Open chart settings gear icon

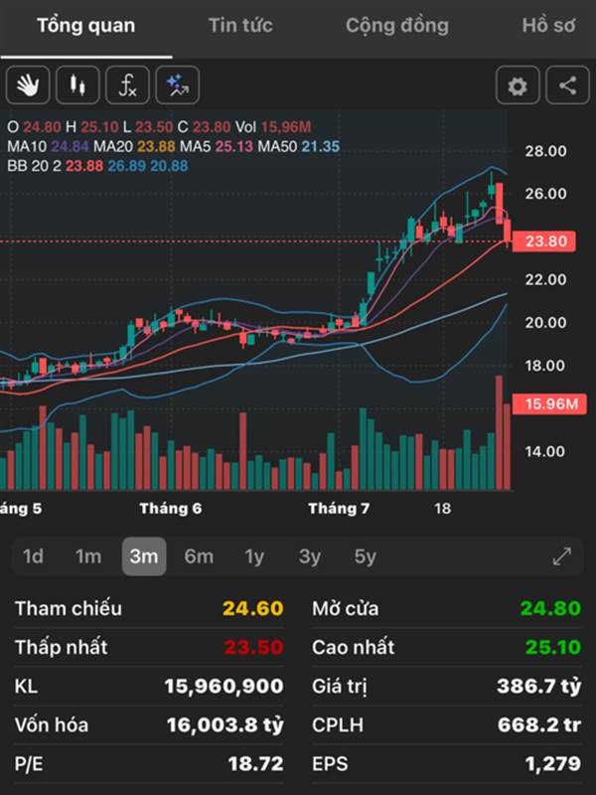pos(518,85)
